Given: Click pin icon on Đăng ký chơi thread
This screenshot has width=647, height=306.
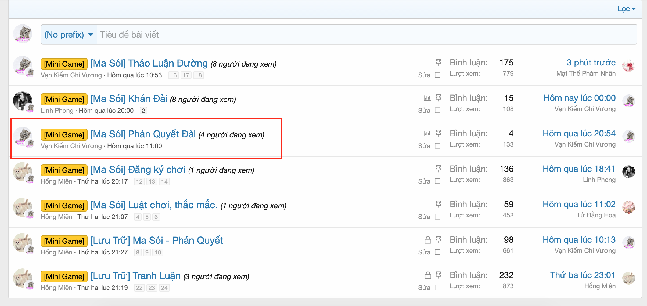Looking at the screenshot, I should 438,169.
